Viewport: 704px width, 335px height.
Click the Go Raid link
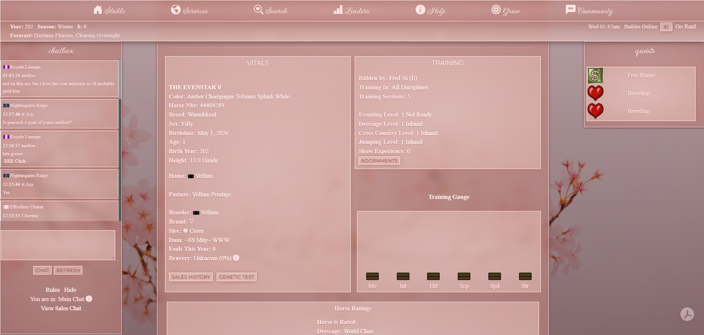685,26
